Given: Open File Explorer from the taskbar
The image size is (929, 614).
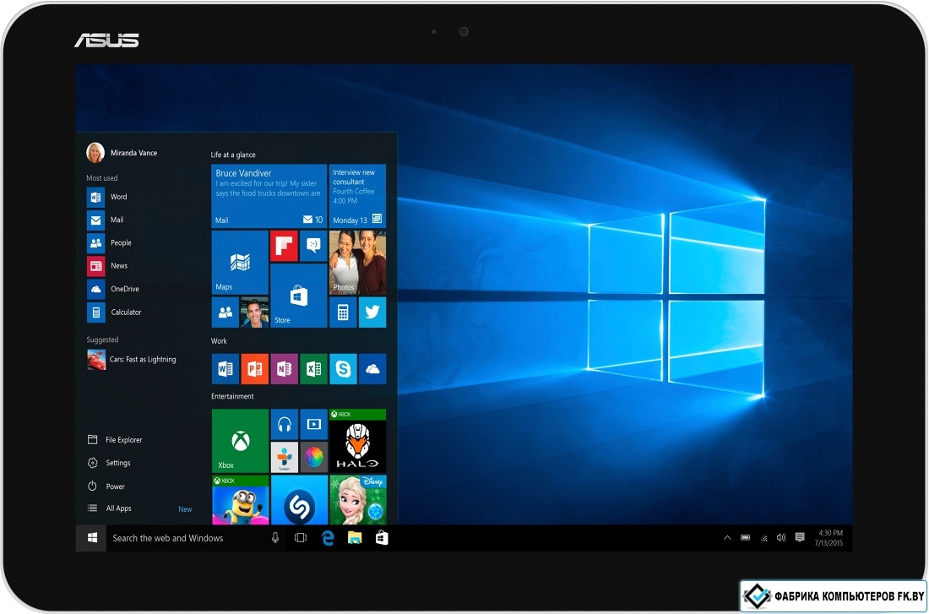Looking at the screenshot, I should [x=355, y=538].
